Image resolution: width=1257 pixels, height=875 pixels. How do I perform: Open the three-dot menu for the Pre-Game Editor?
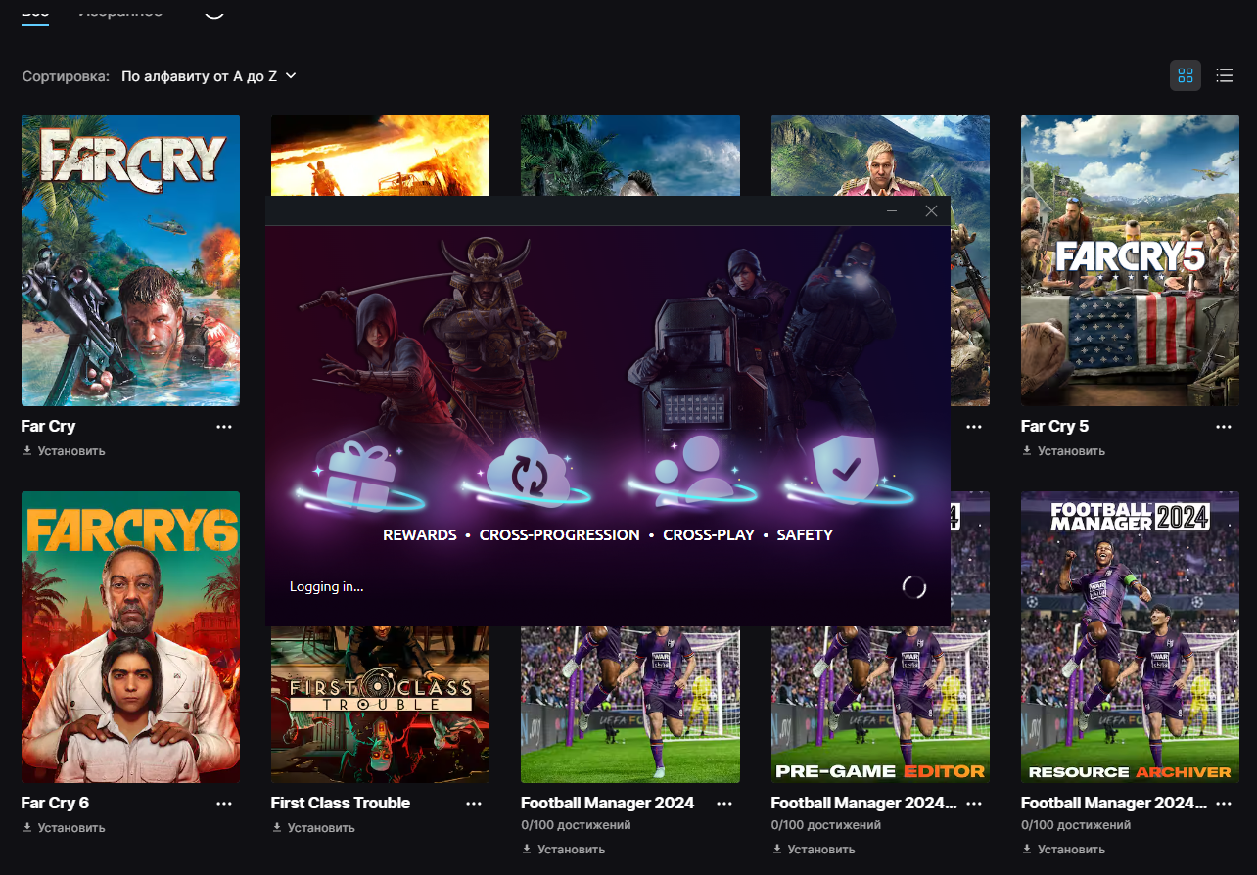(x=974, y=804)
